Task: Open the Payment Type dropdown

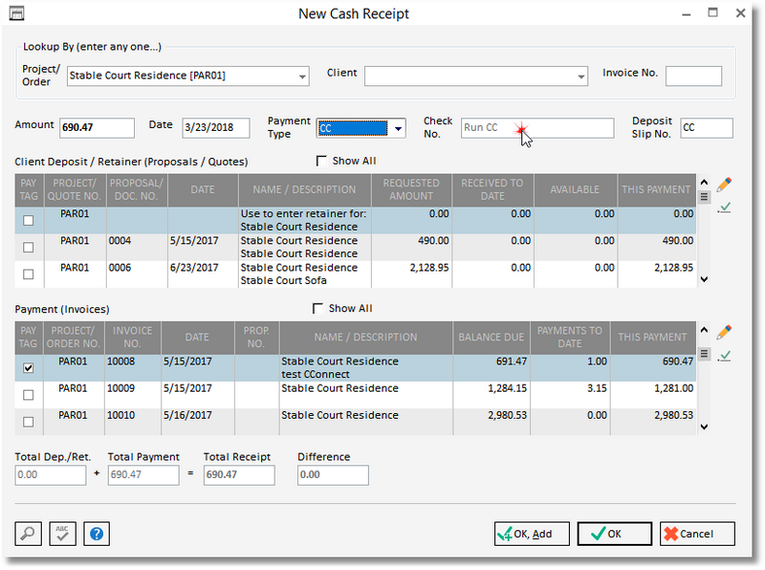Action: point(398,128)
